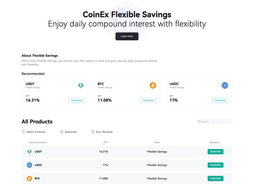The width and height of the screenshot is (258, 186).
Task: Focus the product Search input field
Action: (216, 121)
